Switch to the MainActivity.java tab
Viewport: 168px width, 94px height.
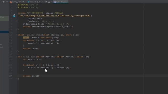click(35, 2)
